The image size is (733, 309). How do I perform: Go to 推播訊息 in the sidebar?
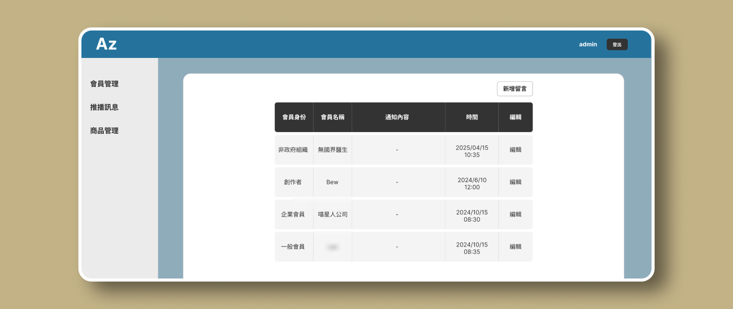[104, 107]
